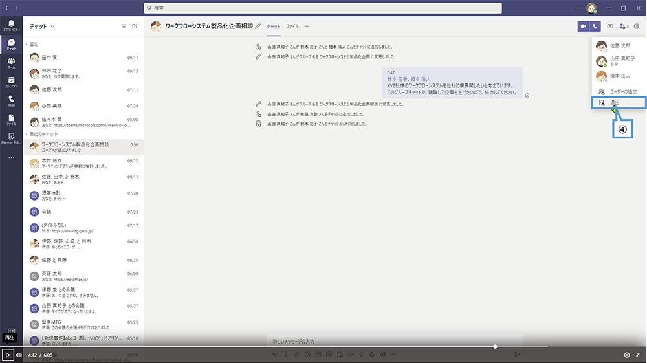Open the pinned chat with 佐々木 茜
The image size is (647, 363).
[x=83, y=122]
